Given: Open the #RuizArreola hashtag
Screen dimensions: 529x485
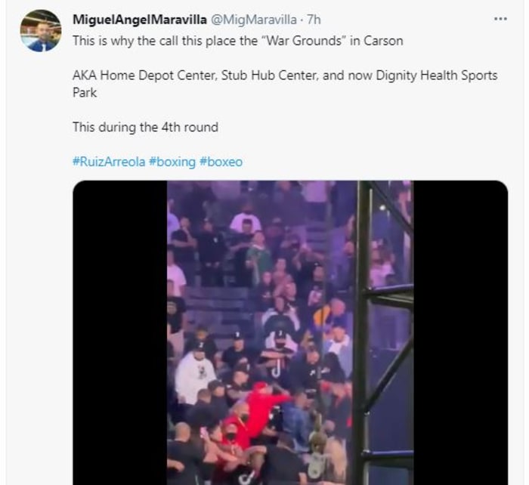Looking at the screenshot, I should [x=109, y=162].
